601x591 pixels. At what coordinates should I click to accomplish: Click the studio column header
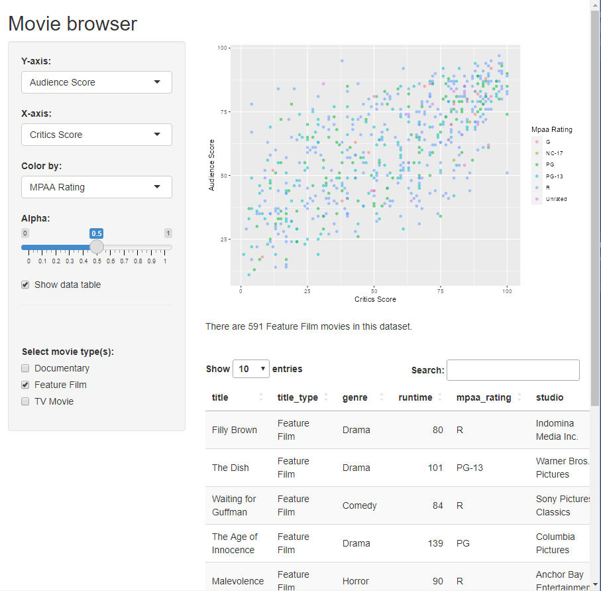point(549,397)
